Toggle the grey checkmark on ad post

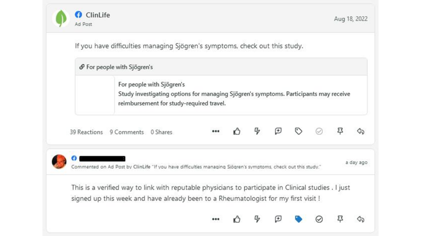319,131
